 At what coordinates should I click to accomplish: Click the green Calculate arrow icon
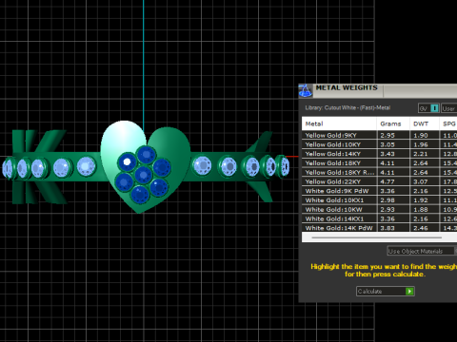[x=409, y=291]
